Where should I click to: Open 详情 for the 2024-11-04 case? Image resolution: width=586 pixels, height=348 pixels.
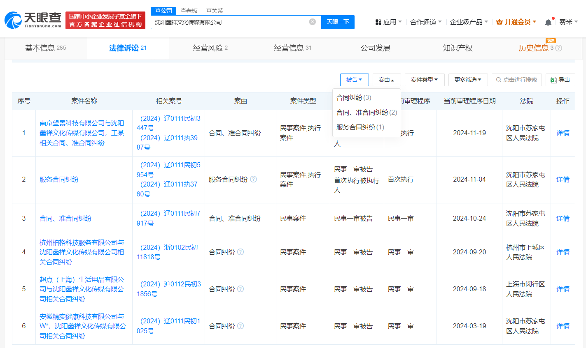pos(563,179)
